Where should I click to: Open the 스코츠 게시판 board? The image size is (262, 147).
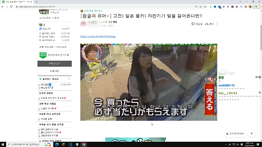tap(47, 108)
